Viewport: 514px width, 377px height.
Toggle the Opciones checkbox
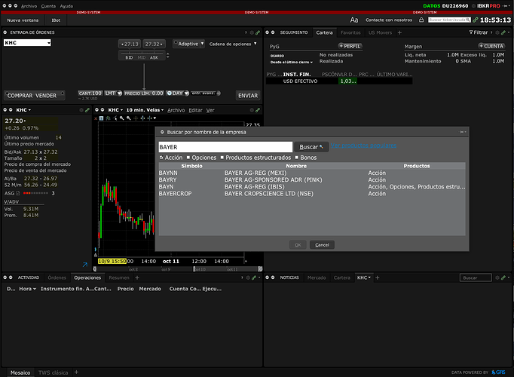[188, 158]
